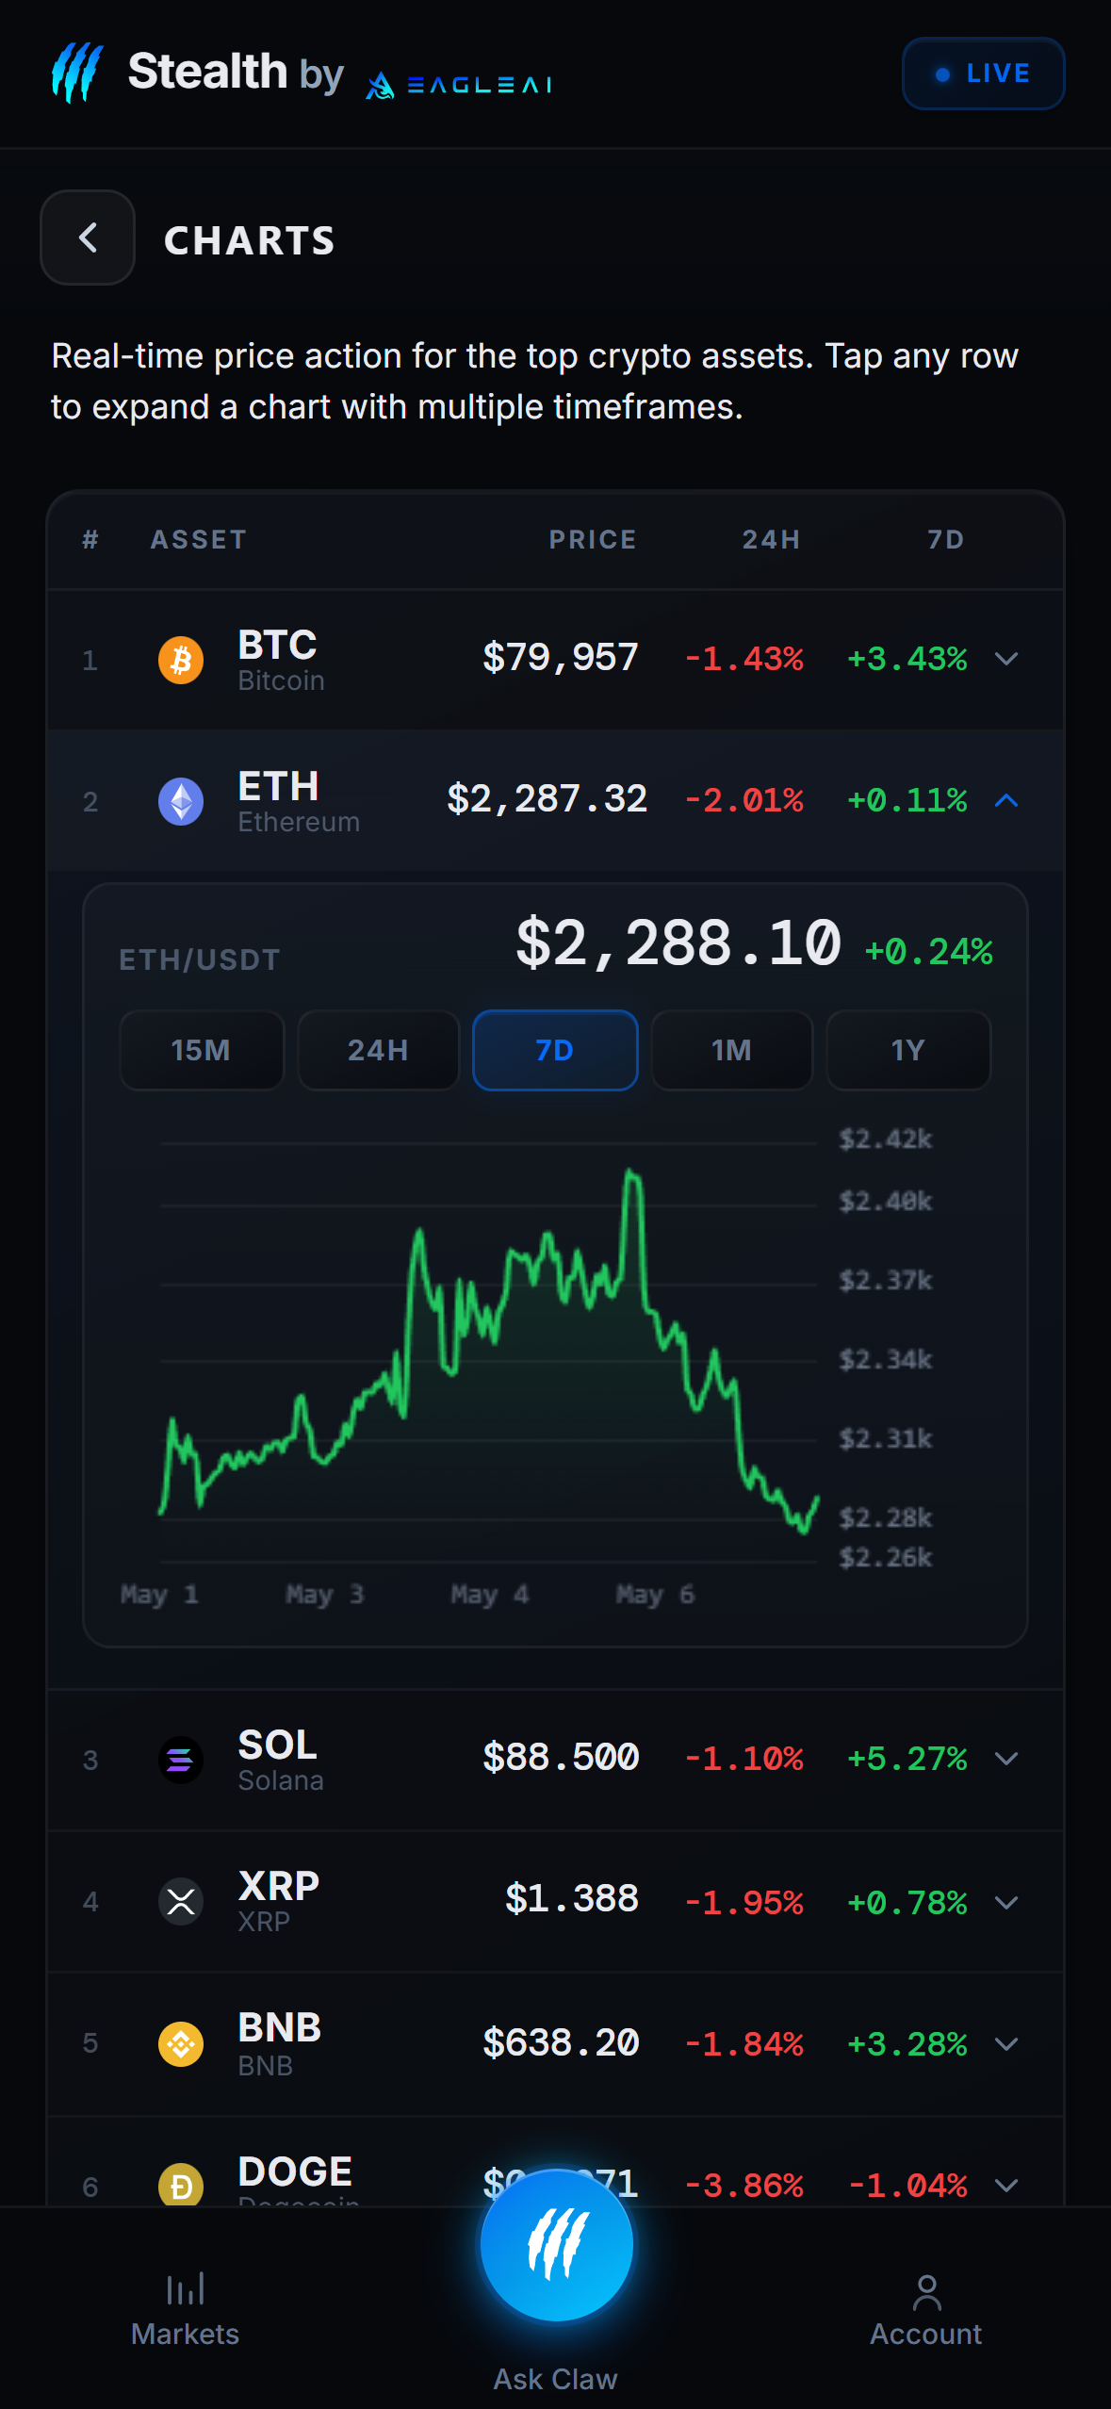Click BTC 7D change +3.43%
Image resolution: width=1111 pixels, height=2409 pixels.
click(907, 659)
